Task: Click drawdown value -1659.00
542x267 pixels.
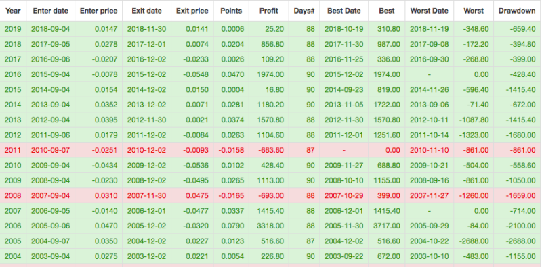Action: click(x=520, y=196)
